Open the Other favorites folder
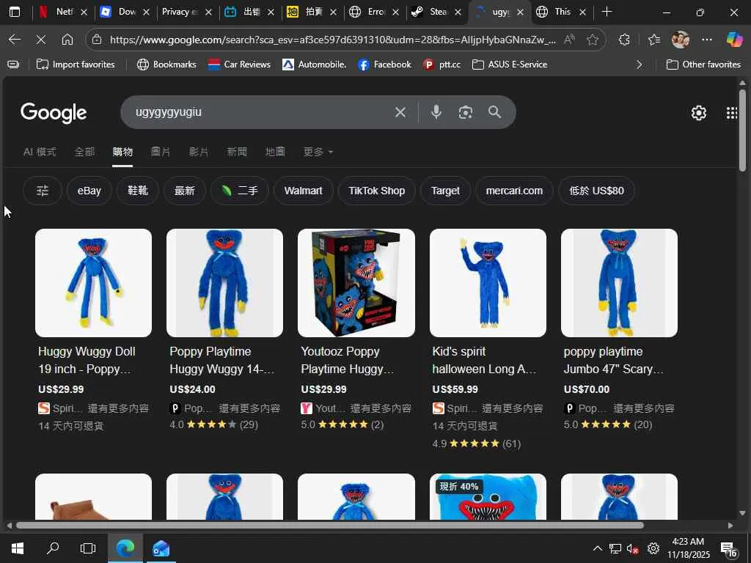This screenshot has height=563, width=751. click(703, 65)
